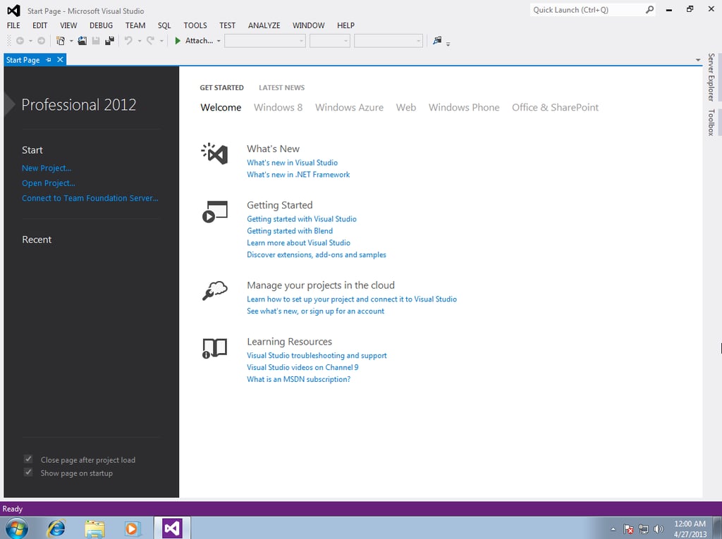Open the third toolbar combo box
The height and width of the screenshot is (539, 722).
(x=388, y=41)
